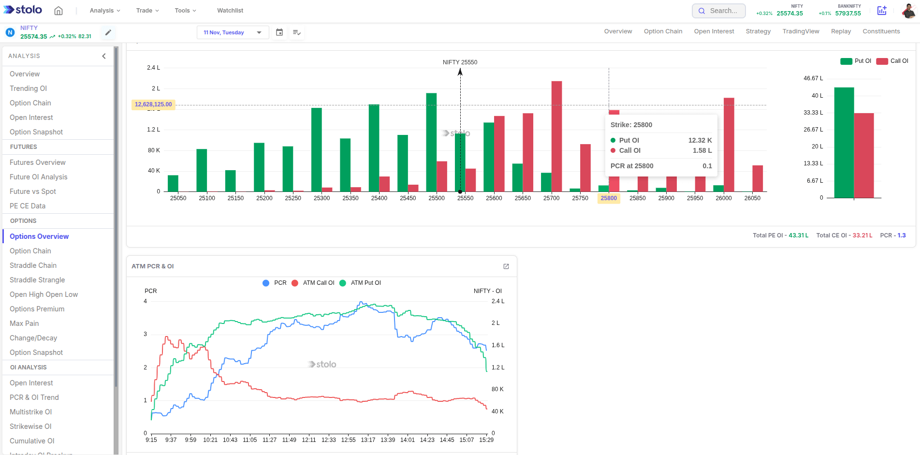Collapse the Analysis sidebar with the chevron icon
This screenshot has height=455, width=920.
coord(103,56)
